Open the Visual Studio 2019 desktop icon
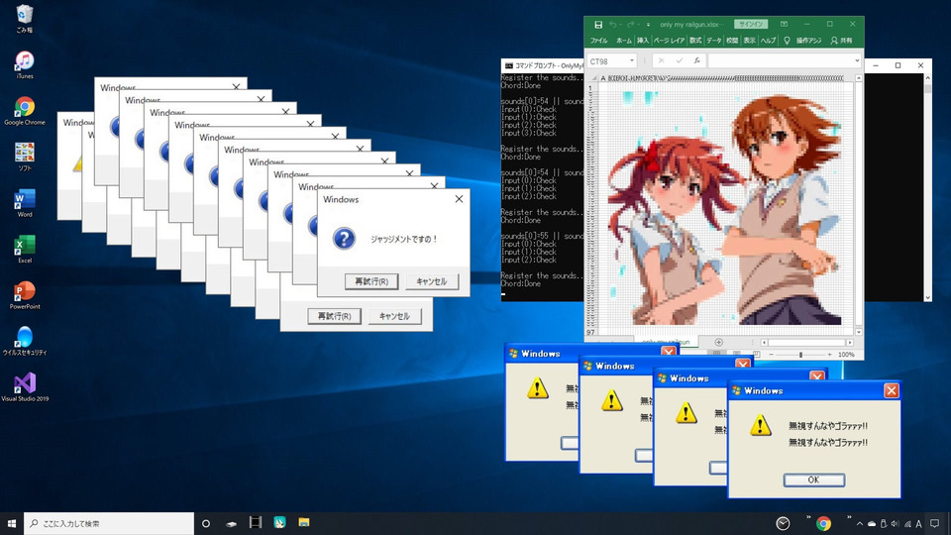 (x=25, y=385)
